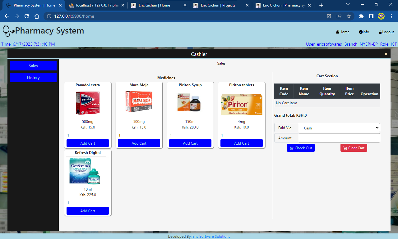Viewport: 398px width, 239px height.
Task: Click the 'Ksh. 280.0' price text
Action: pos(190,127)
